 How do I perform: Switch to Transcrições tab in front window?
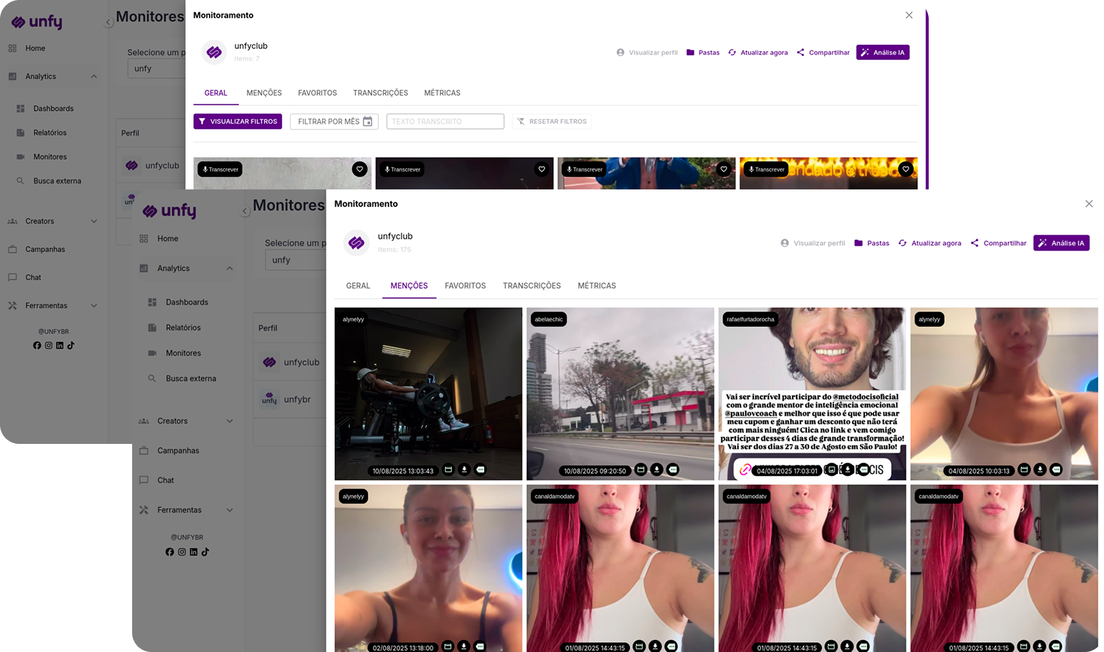(x=532, y=285)
